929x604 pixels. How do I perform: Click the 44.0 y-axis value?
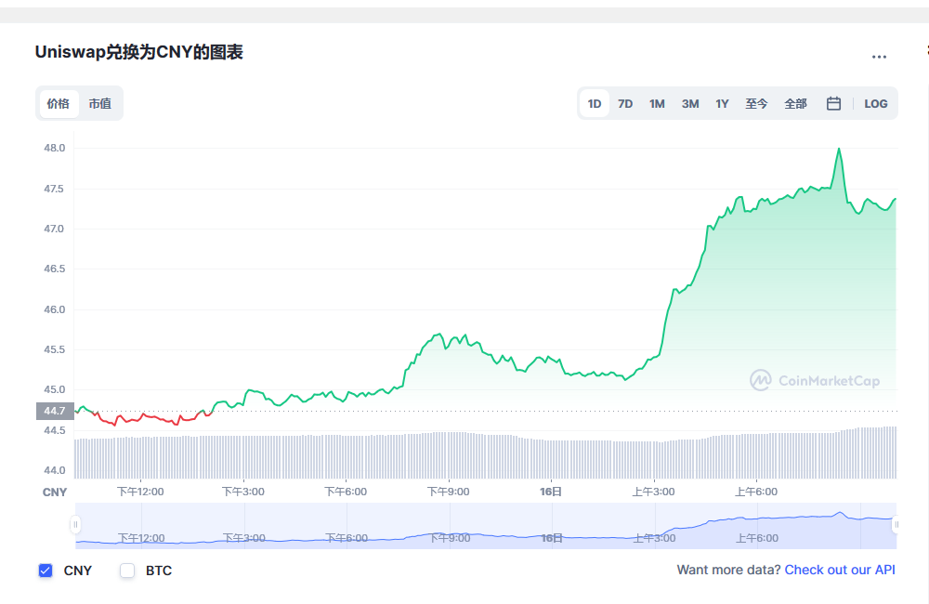[x=55, y=470]
